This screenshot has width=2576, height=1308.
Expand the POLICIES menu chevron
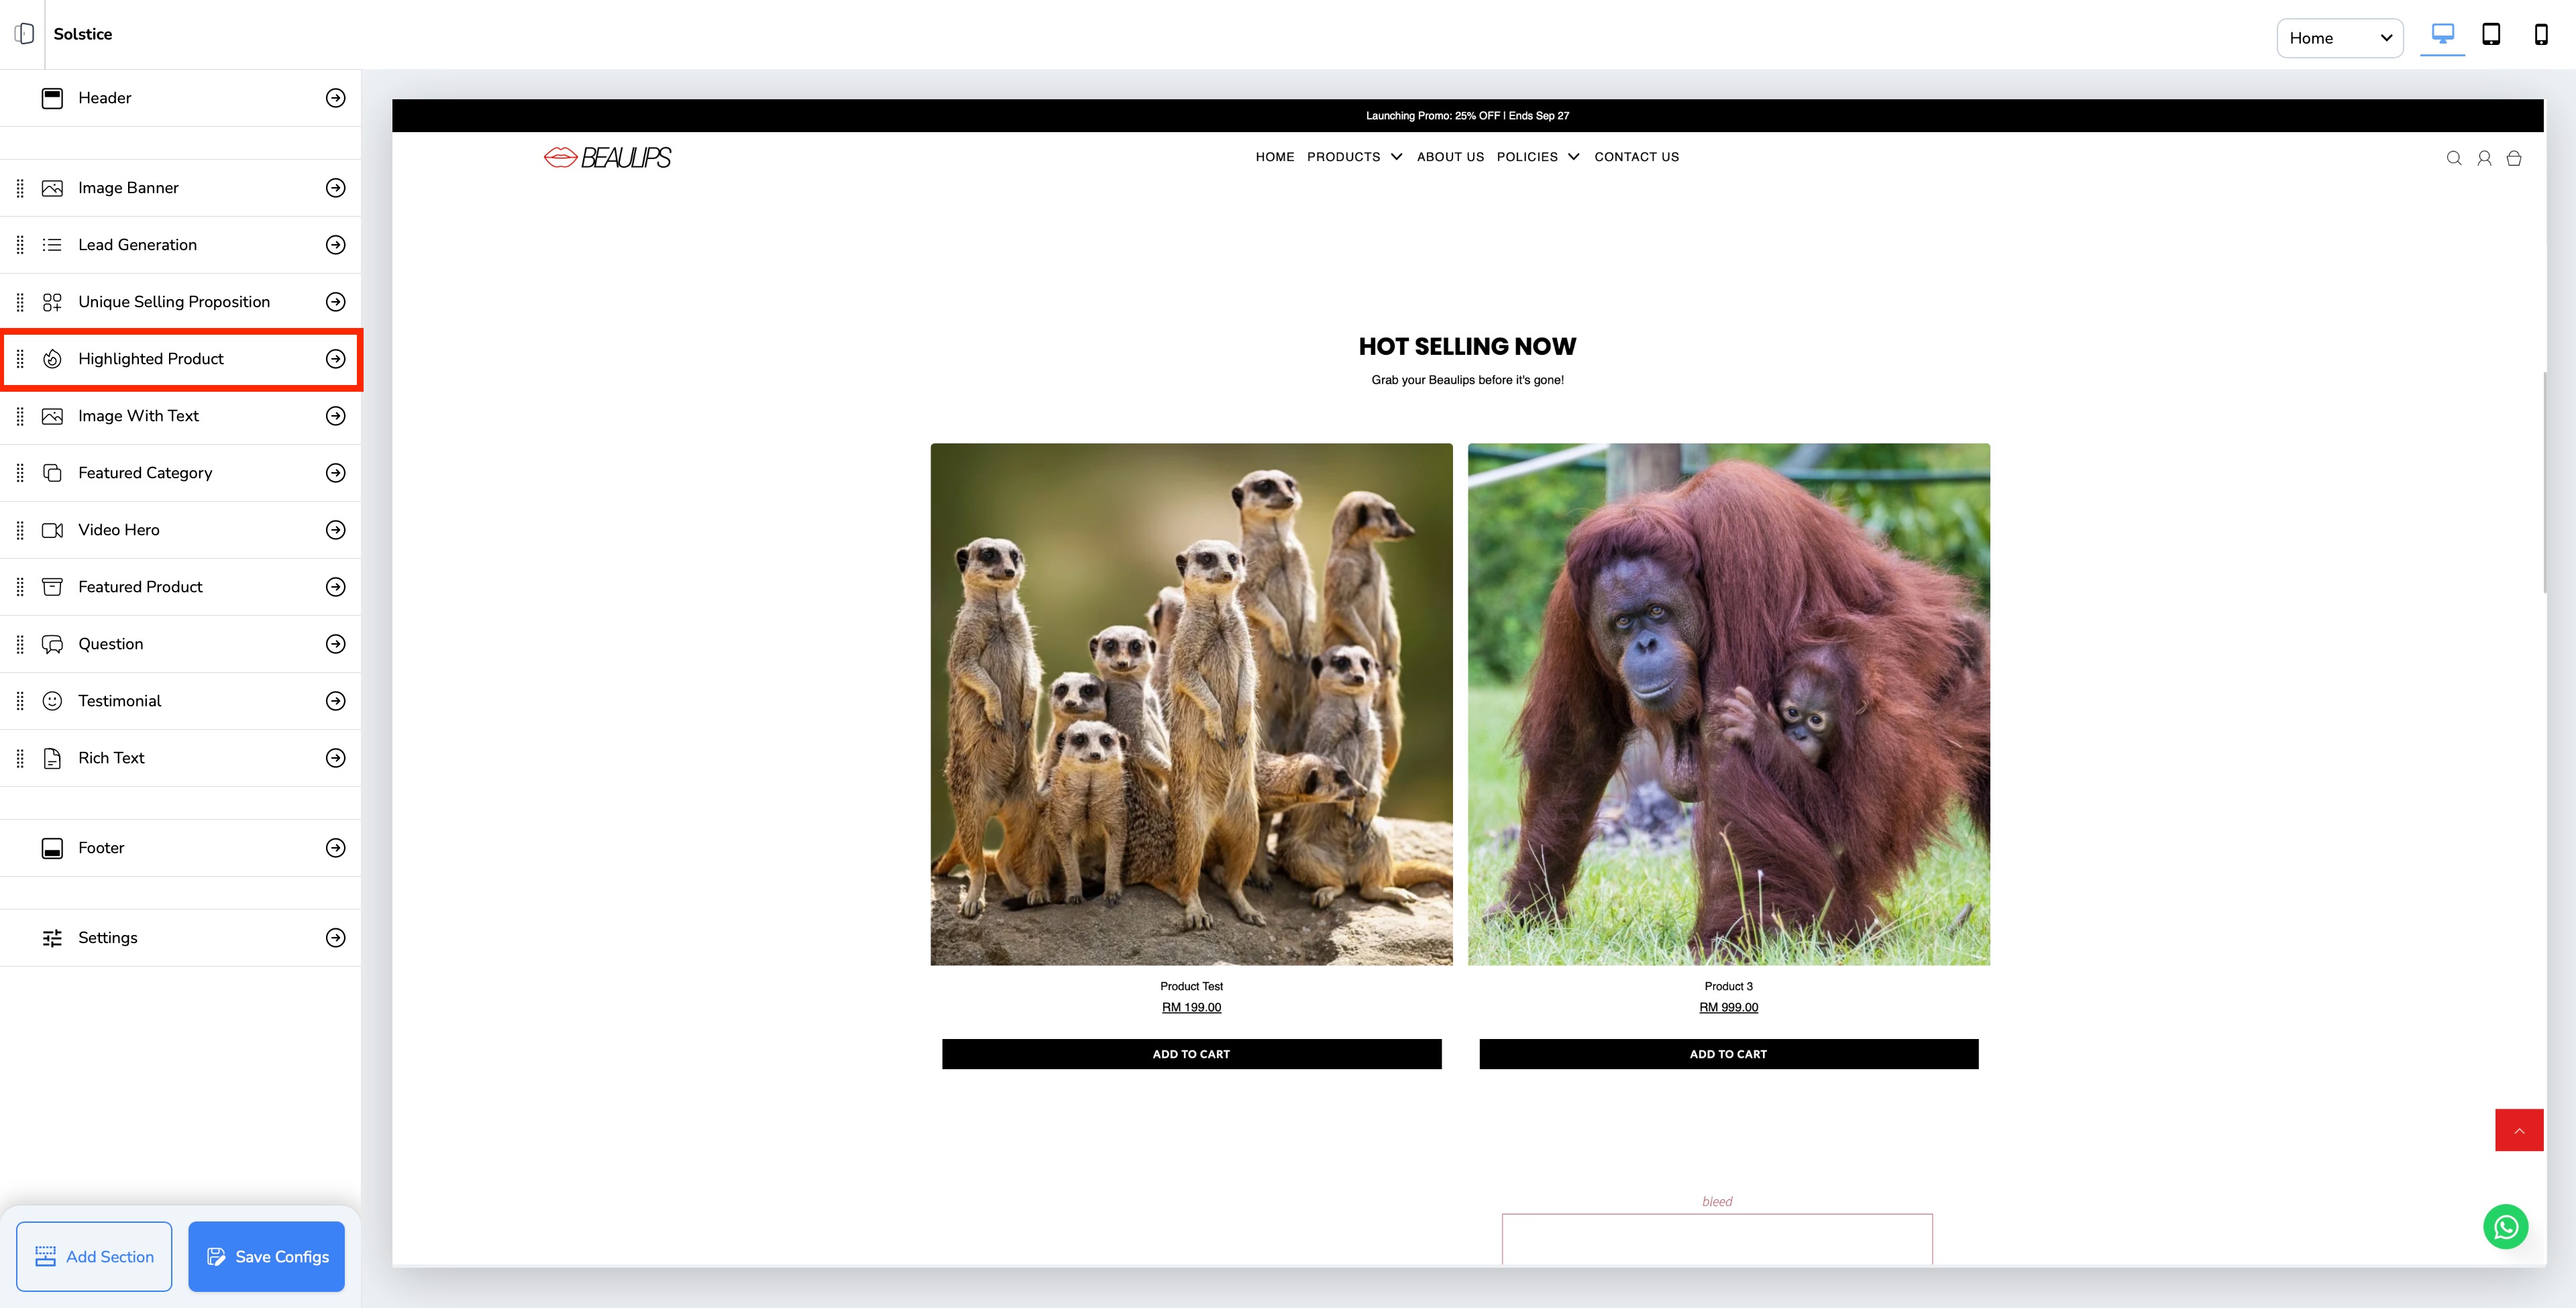(x=1573, y=157)
